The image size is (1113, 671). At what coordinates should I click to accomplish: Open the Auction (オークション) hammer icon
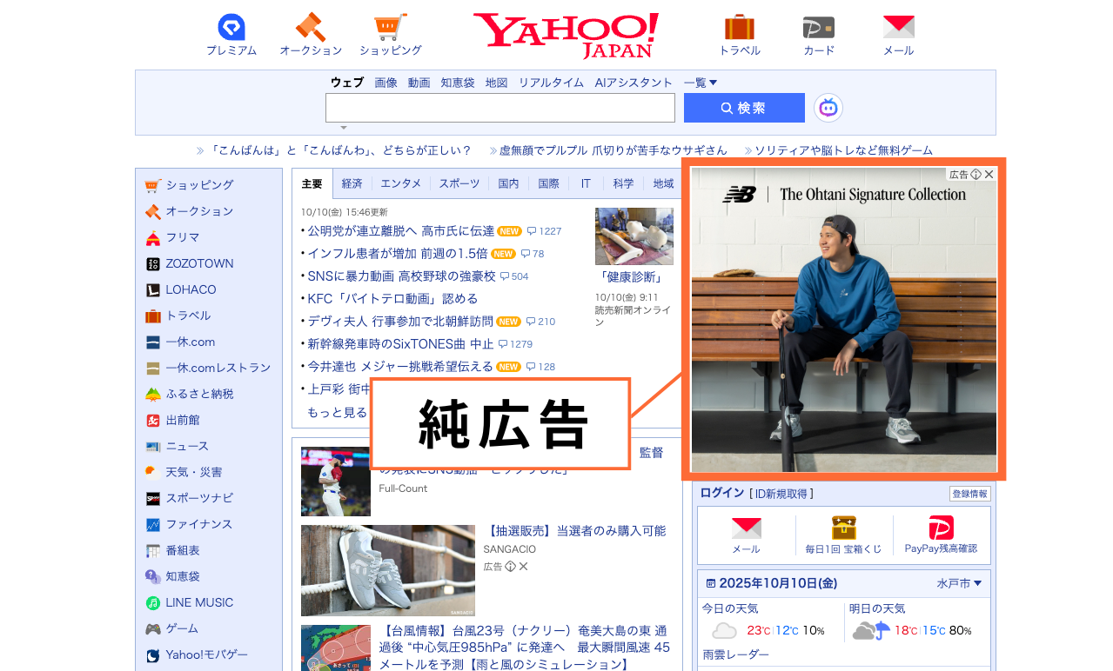(x=311, y=27)
